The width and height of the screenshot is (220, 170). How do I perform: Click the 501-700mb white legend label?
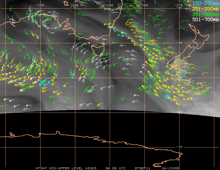coord(206,19)
